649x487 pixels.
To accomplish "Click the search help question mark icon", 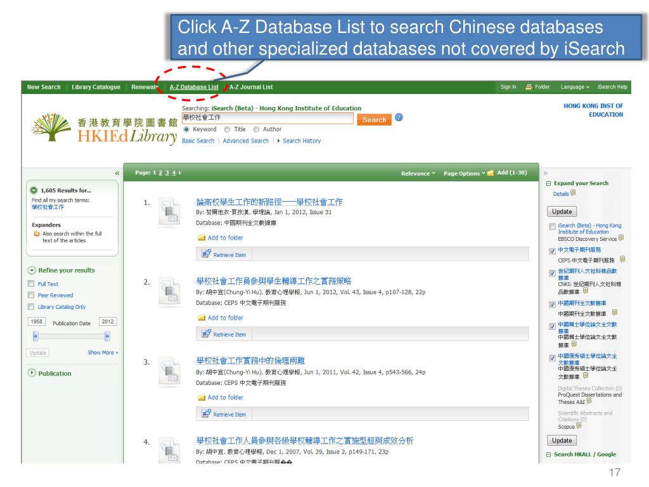I will (x=399, y=117).
